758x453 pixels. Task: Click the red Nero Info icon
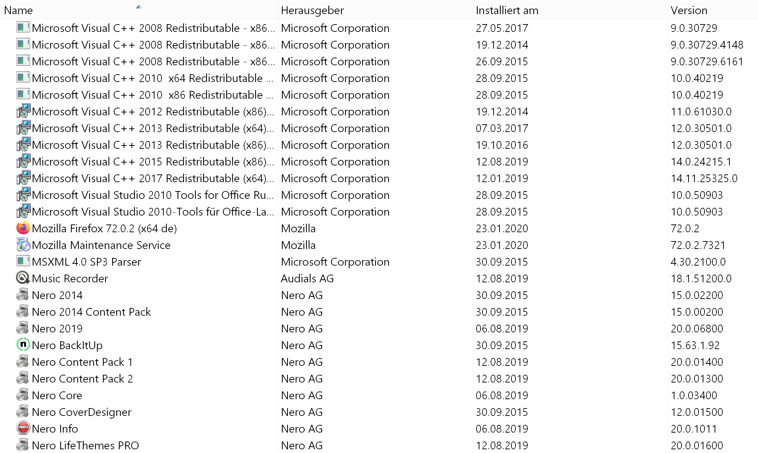click(23, 429)
